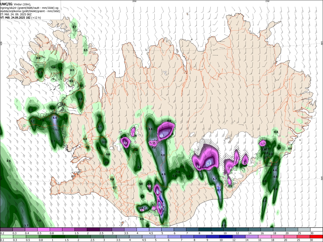Click the 4.6 precipitation value on the map
The width and height of the screenshot is (323, 242).
click(275, 170)
